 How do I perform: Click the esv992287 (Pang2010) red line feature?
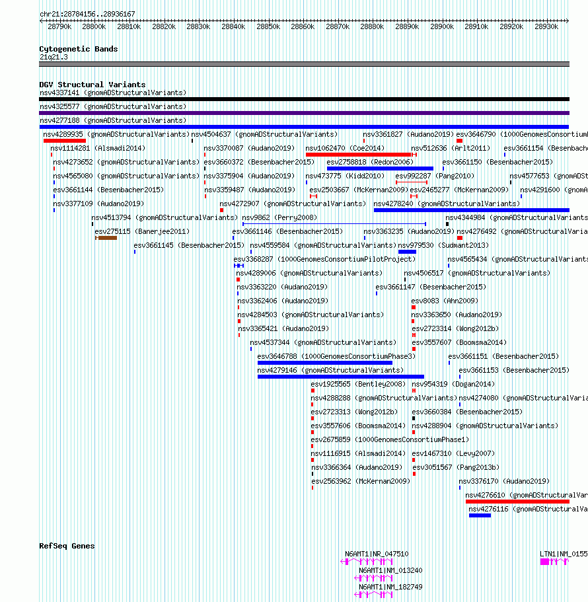pyautogui.click(x=412, y=182)
